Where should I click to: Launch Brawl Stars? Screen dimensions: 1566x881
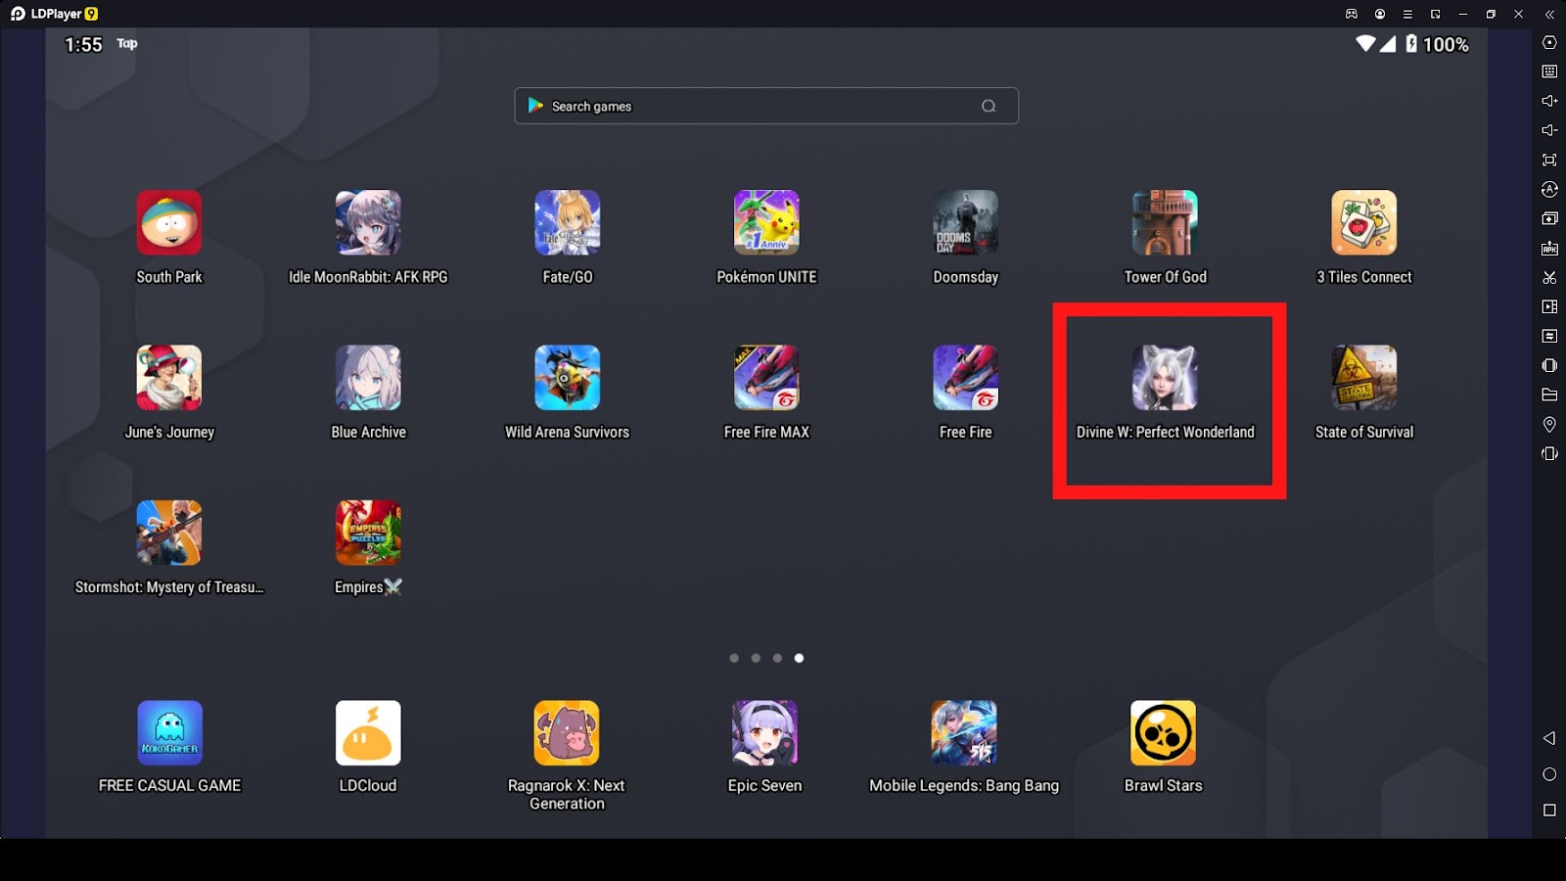coord(1163,733)
